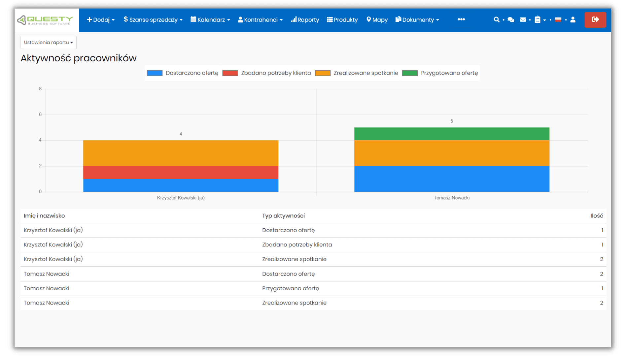Screen dimensions: 626x356
Task: Select Krzysztof Kowalski name in Zbadano potrzeby row
Action: point(53,245)
